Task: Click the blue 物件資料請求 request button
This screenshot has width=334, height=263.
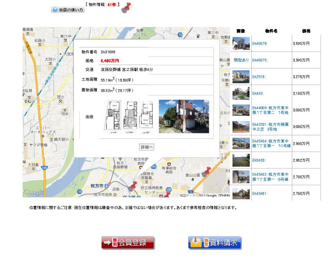Action: (x=215, y=243)
